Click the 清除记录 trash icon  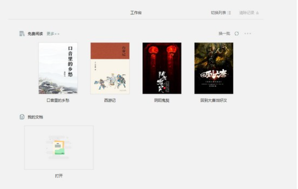point(257,13)
